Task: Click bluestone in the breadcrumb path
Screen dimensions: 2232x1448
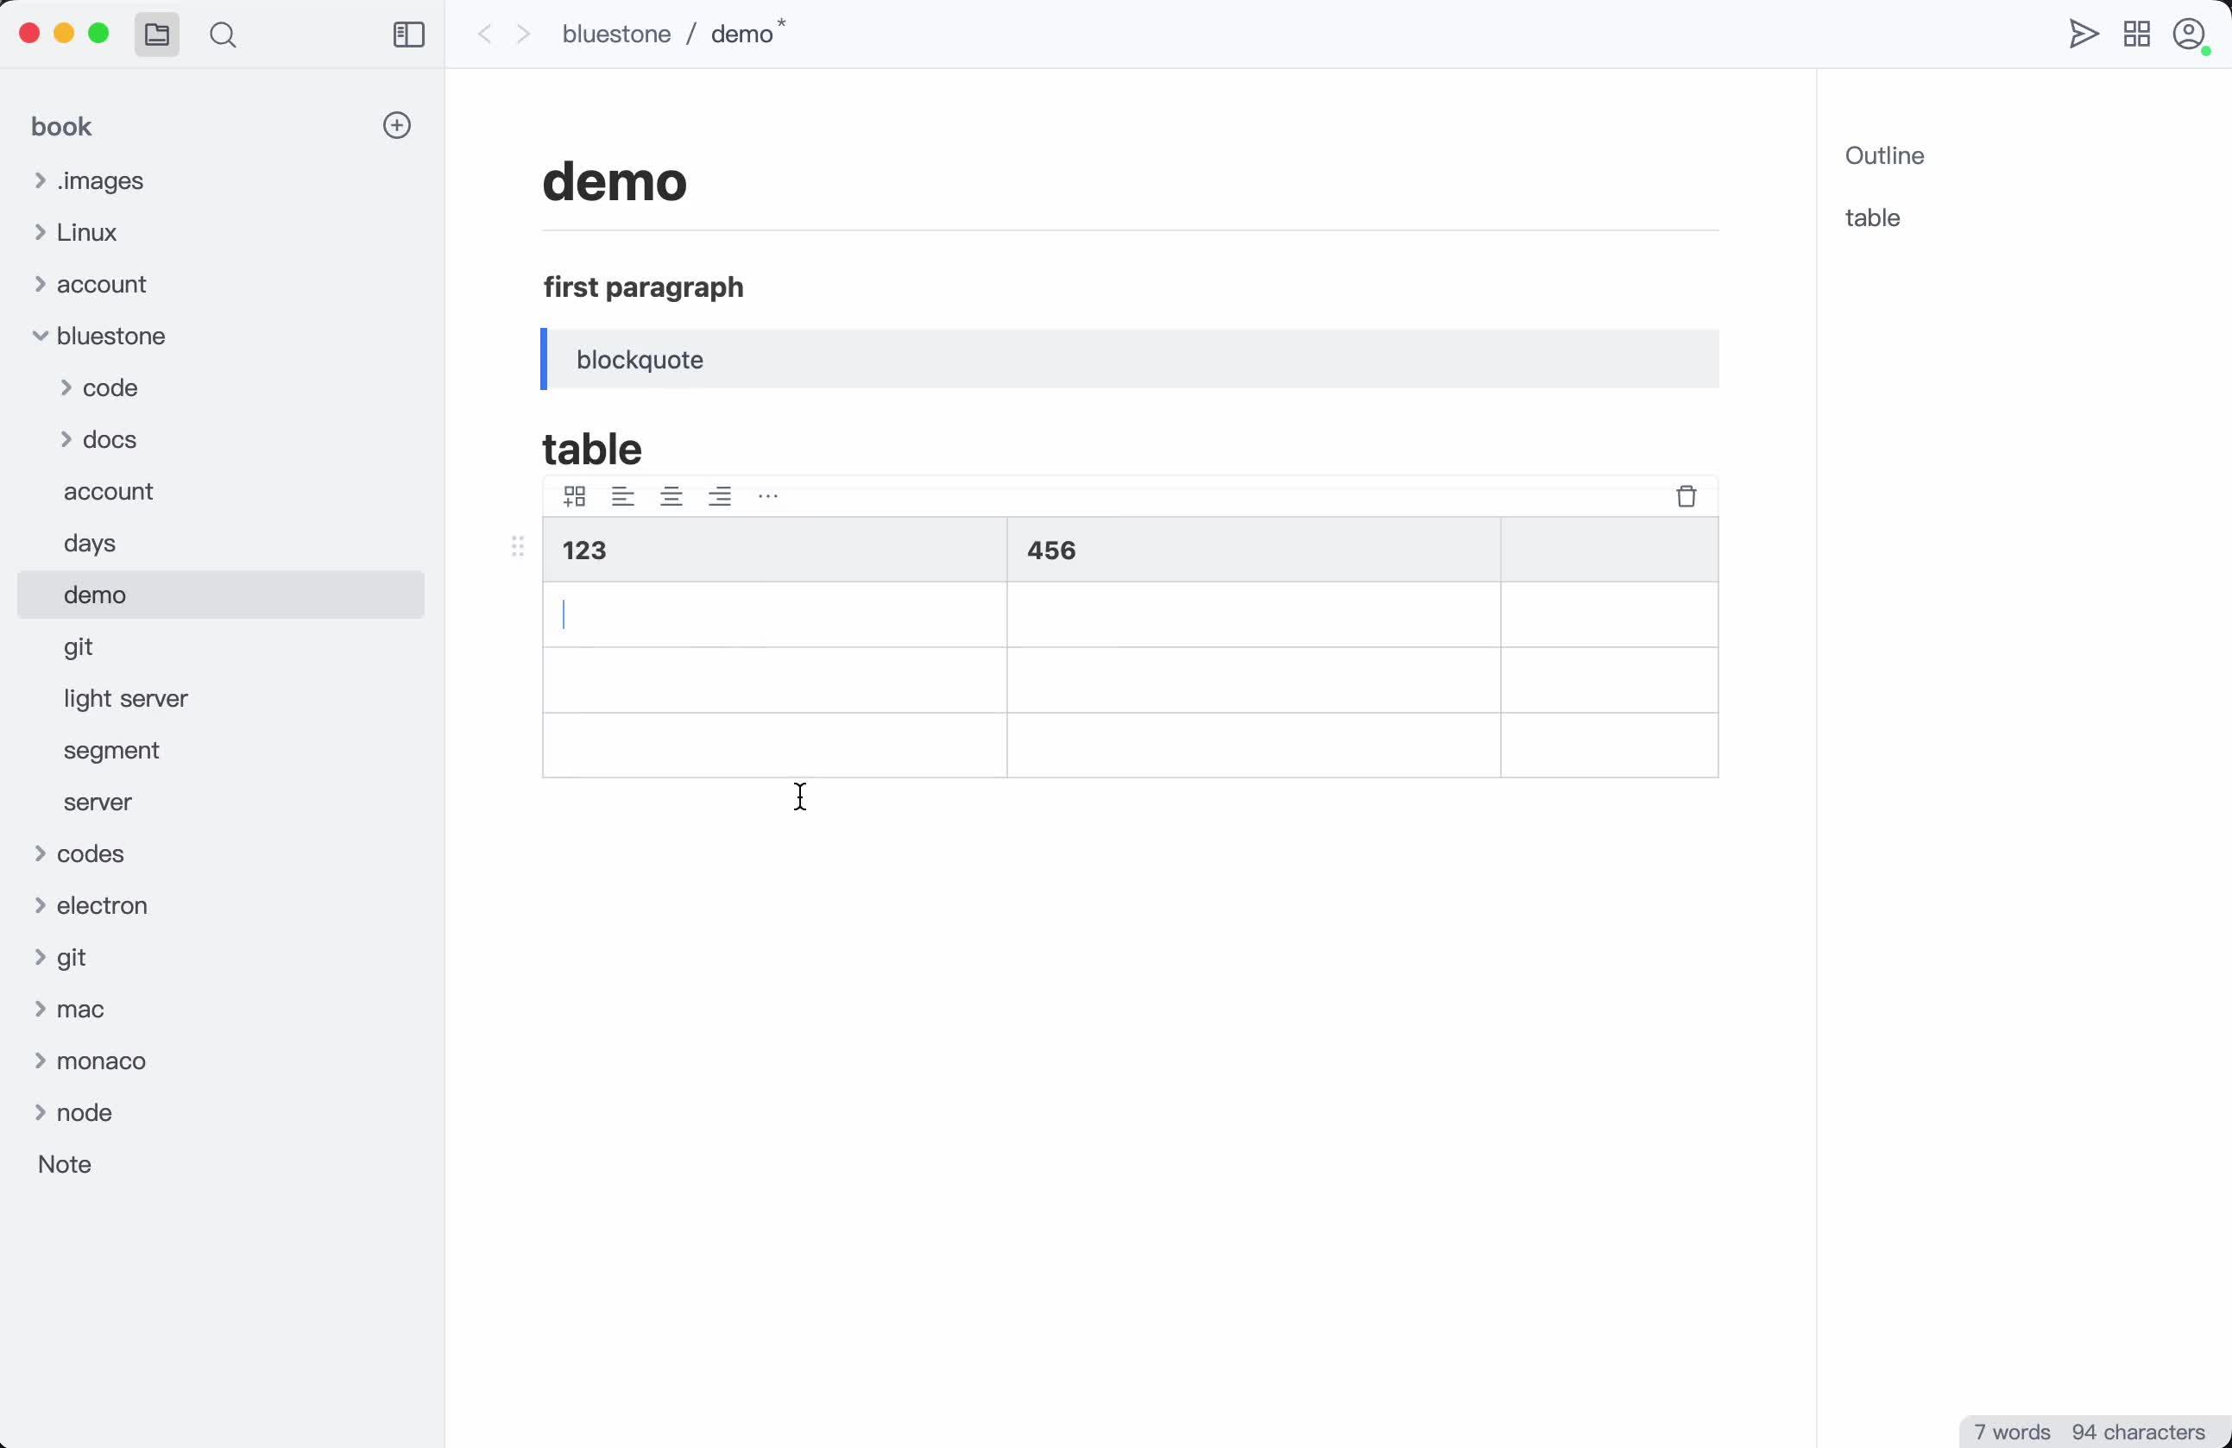Action: coord(616,35)
